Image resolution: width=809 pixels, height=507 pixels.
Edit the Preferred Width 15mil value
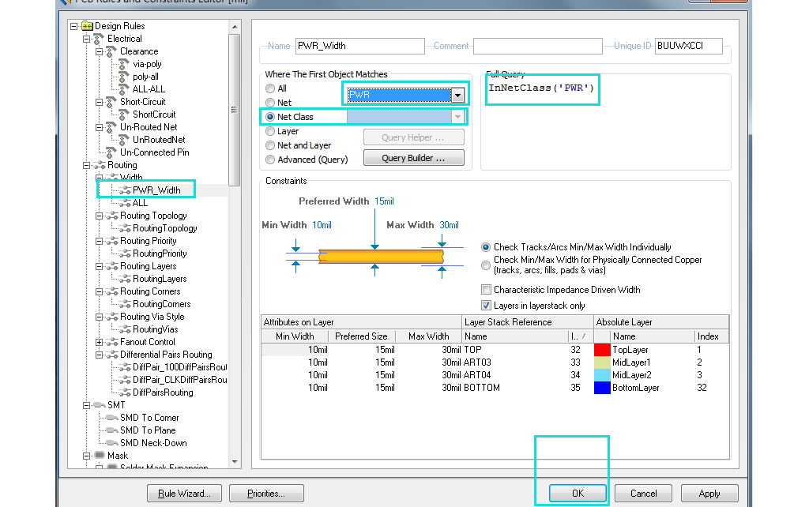coord(385,201)
